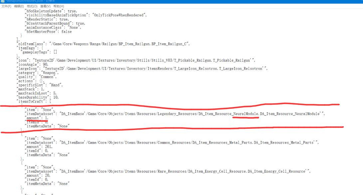
Task: Place cursor at "itemsToCraft" array line
Action: pos(33,101)
